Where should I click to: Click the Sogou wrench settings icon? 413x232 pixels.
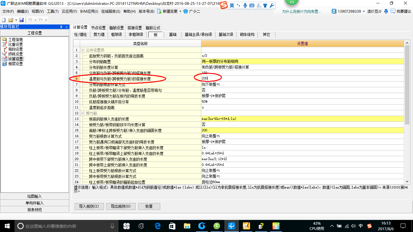coord(272,5)
